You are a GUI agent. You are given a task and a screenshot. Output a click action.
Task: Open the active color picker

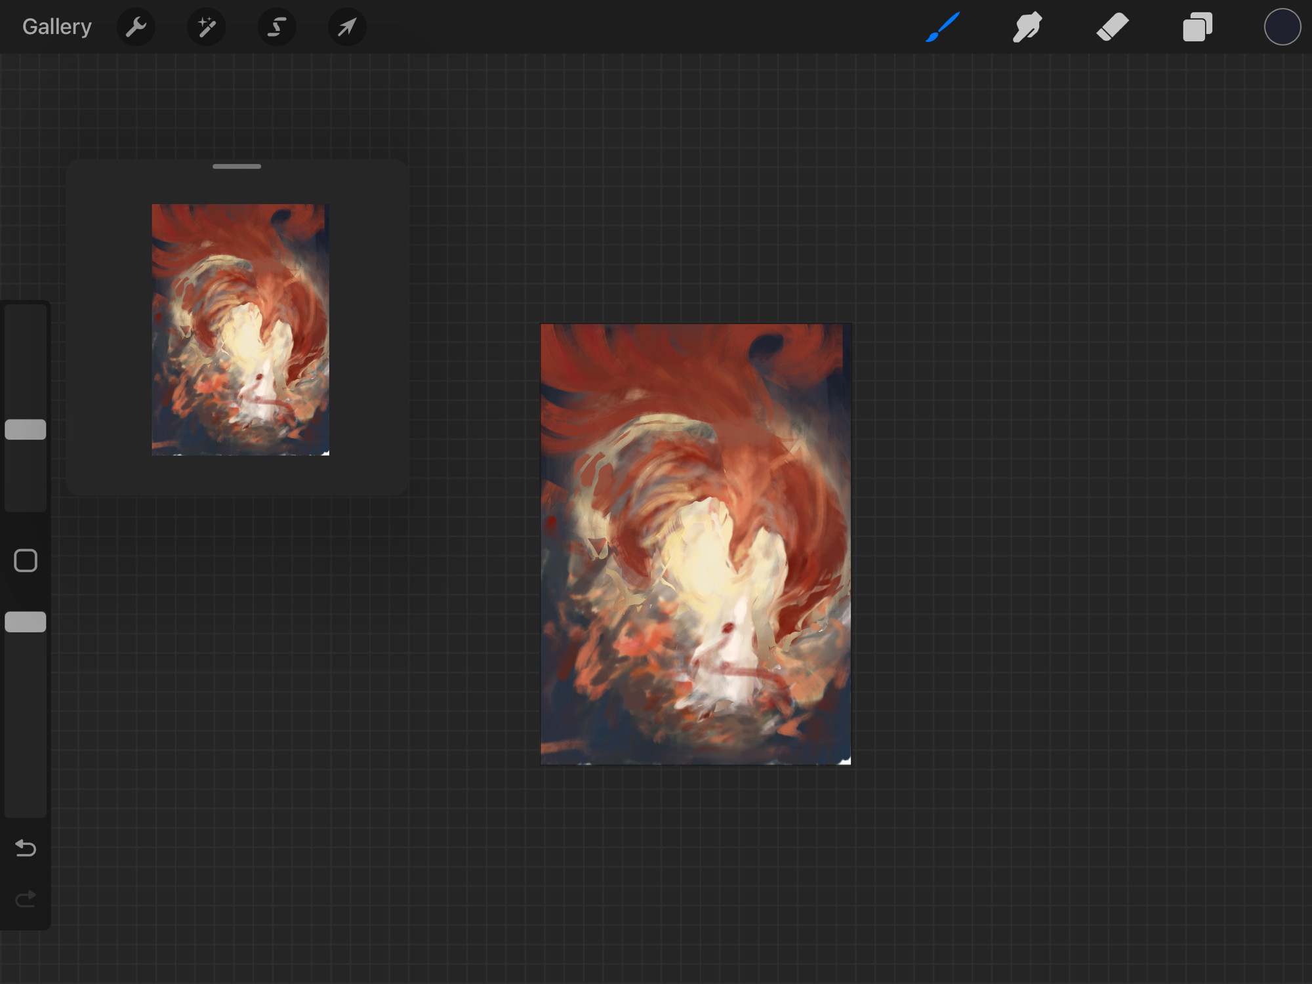click(1282, 27)
